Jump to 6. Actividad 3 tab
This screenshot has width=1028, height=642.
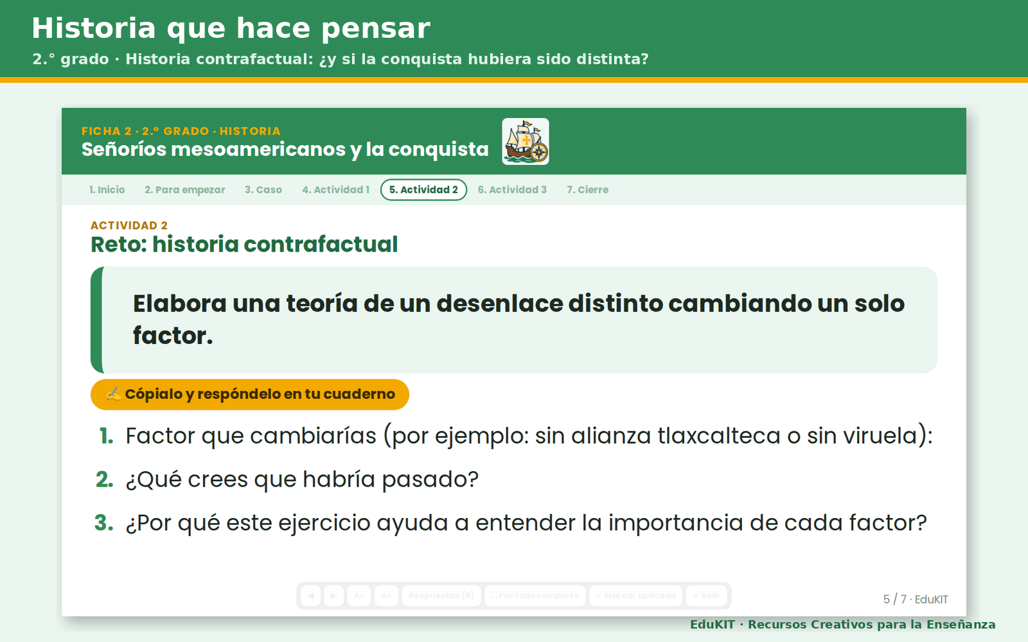pyautogui.click(x=512, y=190)
